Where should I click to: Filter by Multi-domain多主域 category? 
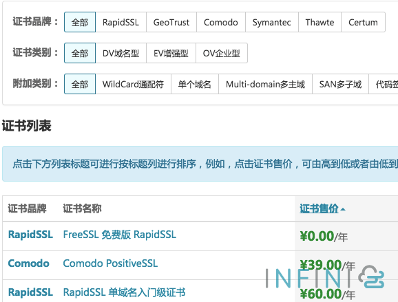click(265, 84)
